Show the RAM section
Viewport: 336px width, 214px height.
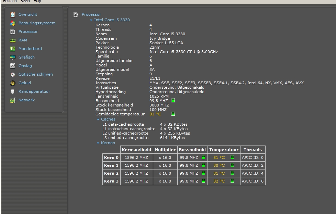click(23, 40)
